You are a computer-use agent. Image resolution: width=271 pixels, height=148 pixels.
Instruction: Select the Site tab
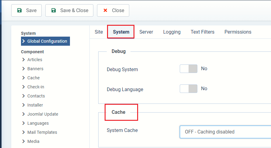(x=99, y=32)
